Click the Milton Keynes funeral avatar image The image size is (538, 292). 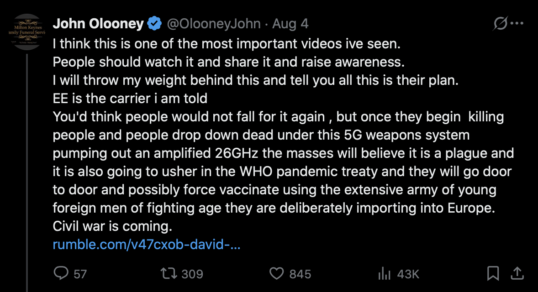click(x=27, y=31)
